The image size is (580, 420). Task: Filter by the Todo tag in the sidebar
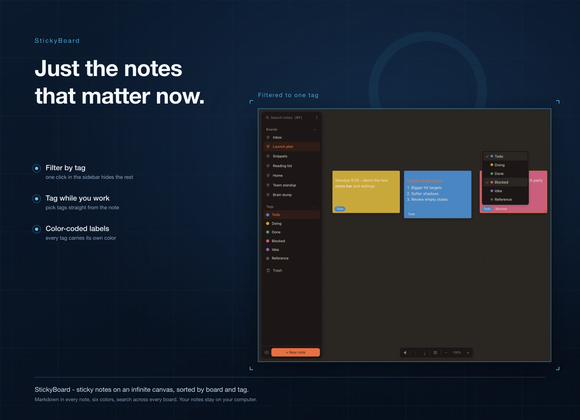tap(291, 215)
